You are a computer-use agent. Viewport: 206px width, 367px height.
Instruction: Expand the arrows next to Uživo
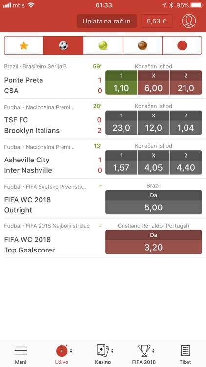pyautogui.click(x=71, y=351)
